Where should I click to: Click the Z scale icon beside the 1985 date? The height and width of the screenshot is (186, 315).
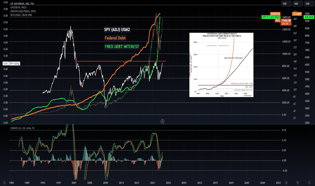(4, 183)
